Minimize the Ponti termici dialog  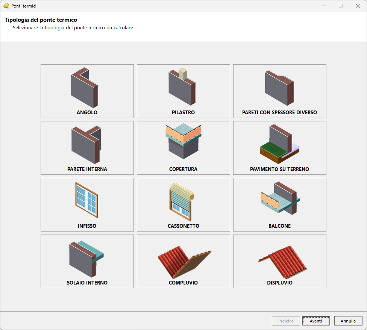click(323, 6)
